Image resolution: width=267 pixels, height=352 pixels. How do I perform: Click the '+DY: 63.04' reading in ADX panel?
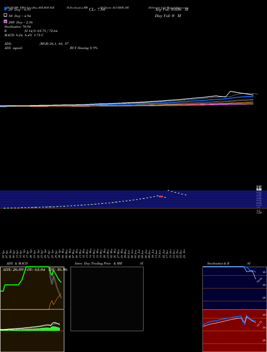35,269
